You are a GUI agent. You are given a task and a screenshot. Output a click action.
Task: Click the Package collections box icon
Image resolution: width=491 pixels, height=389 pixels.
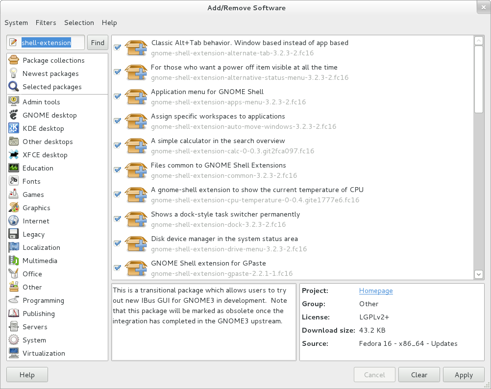(x=13, y=60)
